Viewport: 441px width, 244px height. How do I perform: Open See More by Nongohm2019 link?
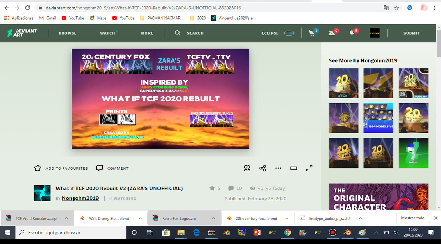point(363,60)
